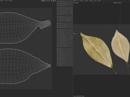130x97 pixels.
Task: Click the Default Camera label
Action: click(x=117, y=3)
